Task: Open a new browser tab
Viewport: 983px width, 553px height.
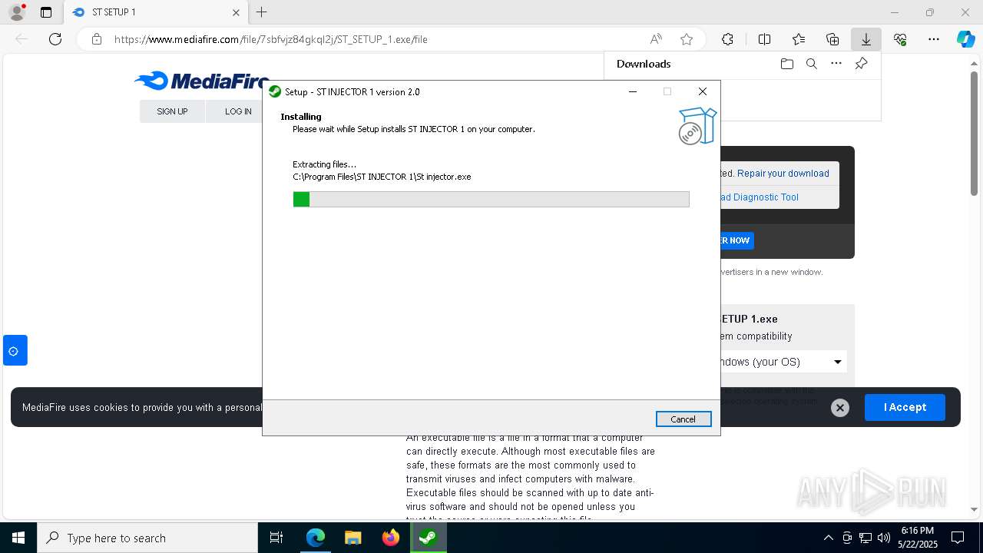Action: tap(262, 12)
